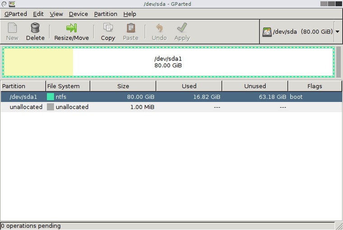
Task: Click the Apply checkmark icon
Action: [182, 28]
